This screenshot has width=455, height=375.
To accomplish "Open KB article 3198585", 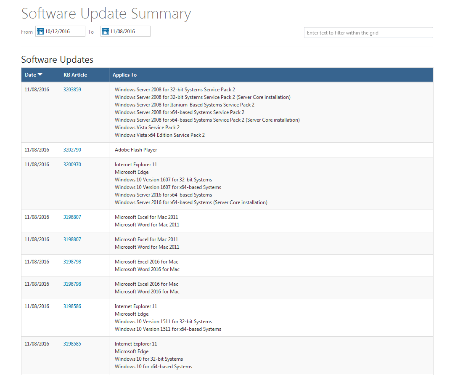I will point(72,343).
